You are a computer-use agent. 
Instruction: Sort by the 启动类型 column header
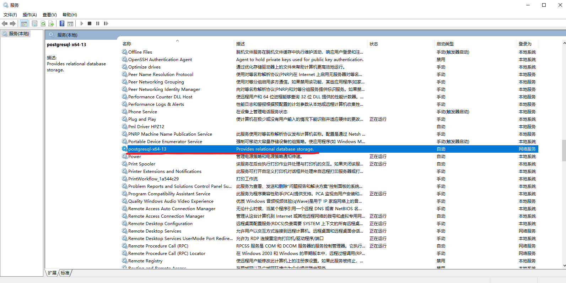tap(445, 44)
